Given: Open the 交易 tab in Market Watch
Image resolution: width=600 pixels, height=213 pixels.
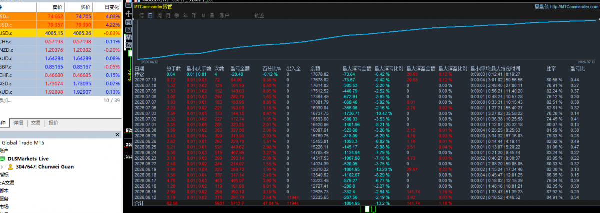Looking at the screenshot, I should click(x=36, y=123).
